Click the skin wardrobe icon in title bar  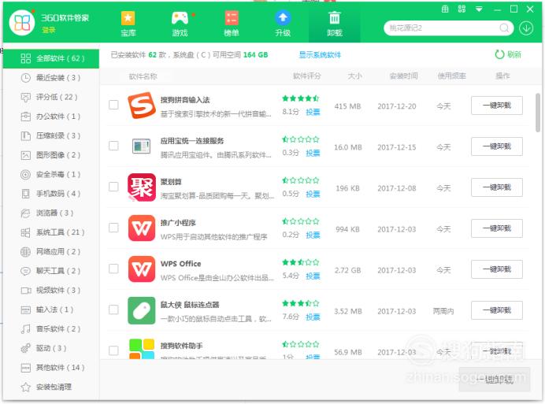(x=445, y=9)
